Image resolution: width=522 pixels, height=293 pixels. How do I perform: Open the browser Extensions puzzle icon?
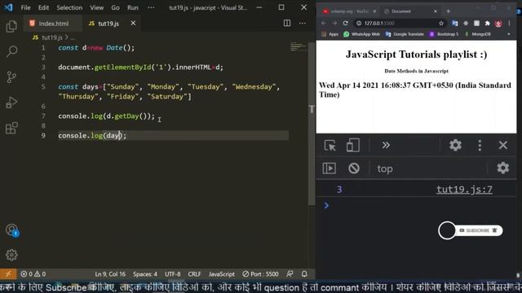488,24
